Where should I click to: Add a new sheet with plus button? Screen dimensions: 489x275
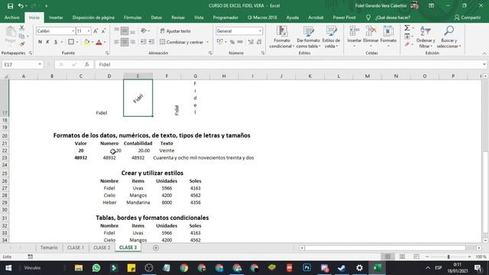coord(156,247)
